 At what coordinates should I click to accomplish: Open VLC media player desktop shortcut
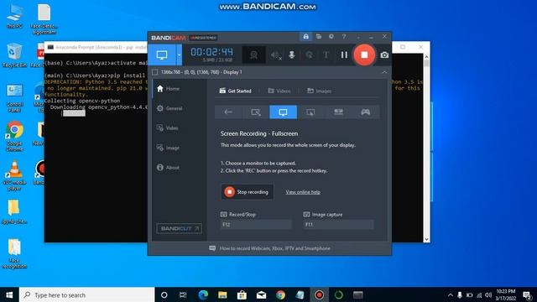[x=14, y=175]
